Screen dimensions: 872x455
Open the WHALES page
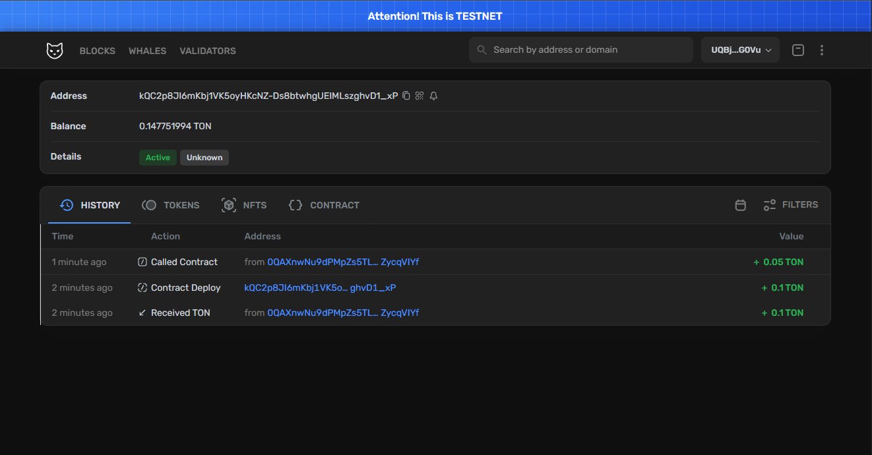tap(148, 51)
